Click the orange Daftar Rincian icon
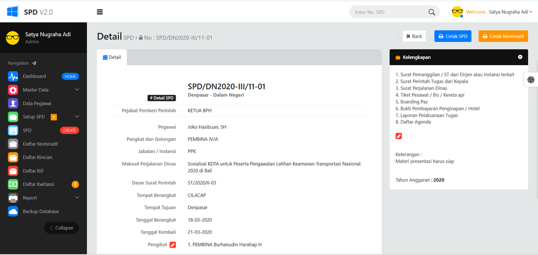This screenshot has height=255, width=538. (13, 157)
